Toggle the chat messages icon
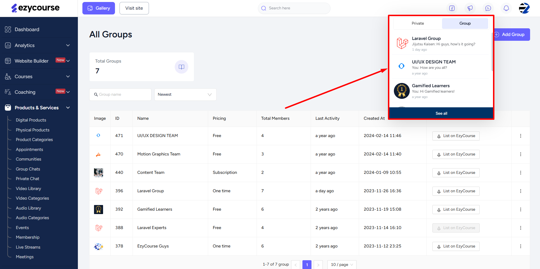540x269 pixels. coord(488,8)
